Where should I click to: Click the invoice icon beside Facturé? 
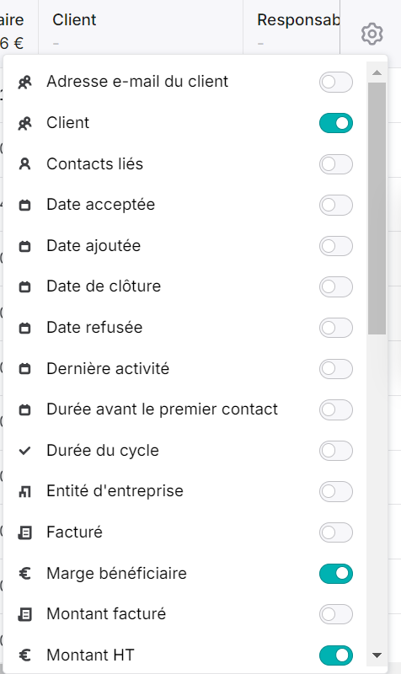(x=25, y=532)
